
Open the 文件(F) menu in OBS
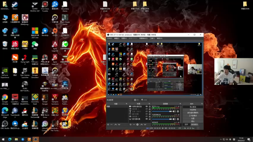pyautogui.click(x=109, y=38)
